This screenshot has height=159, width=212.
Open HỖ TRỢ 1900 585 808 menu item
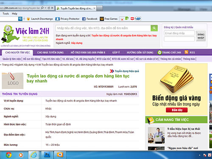[x=88, y=53]
